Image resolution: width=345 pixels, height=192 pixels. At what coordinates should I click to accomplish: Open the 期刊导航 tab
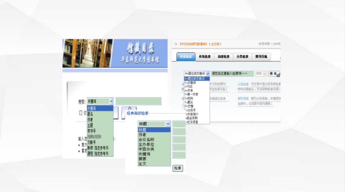tap(262, 57)
